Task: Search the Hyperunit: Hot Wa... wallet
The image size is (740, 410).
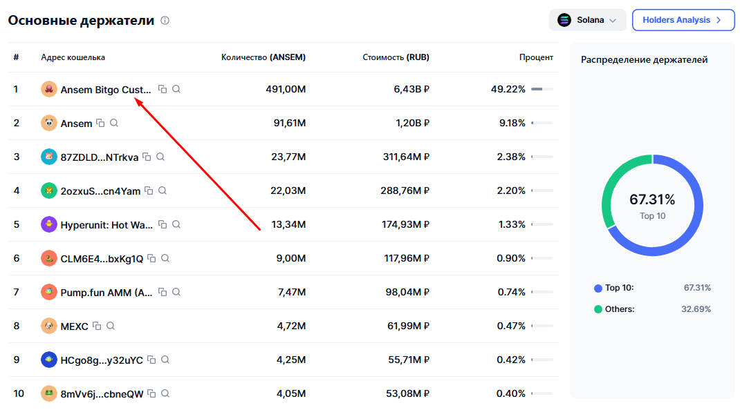Action: pos(176,225)
